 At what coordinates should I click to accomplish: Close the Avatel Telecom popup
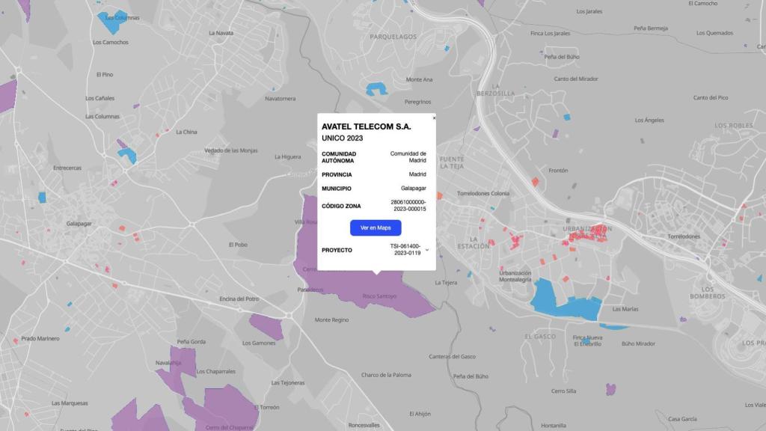pos(434,118)
